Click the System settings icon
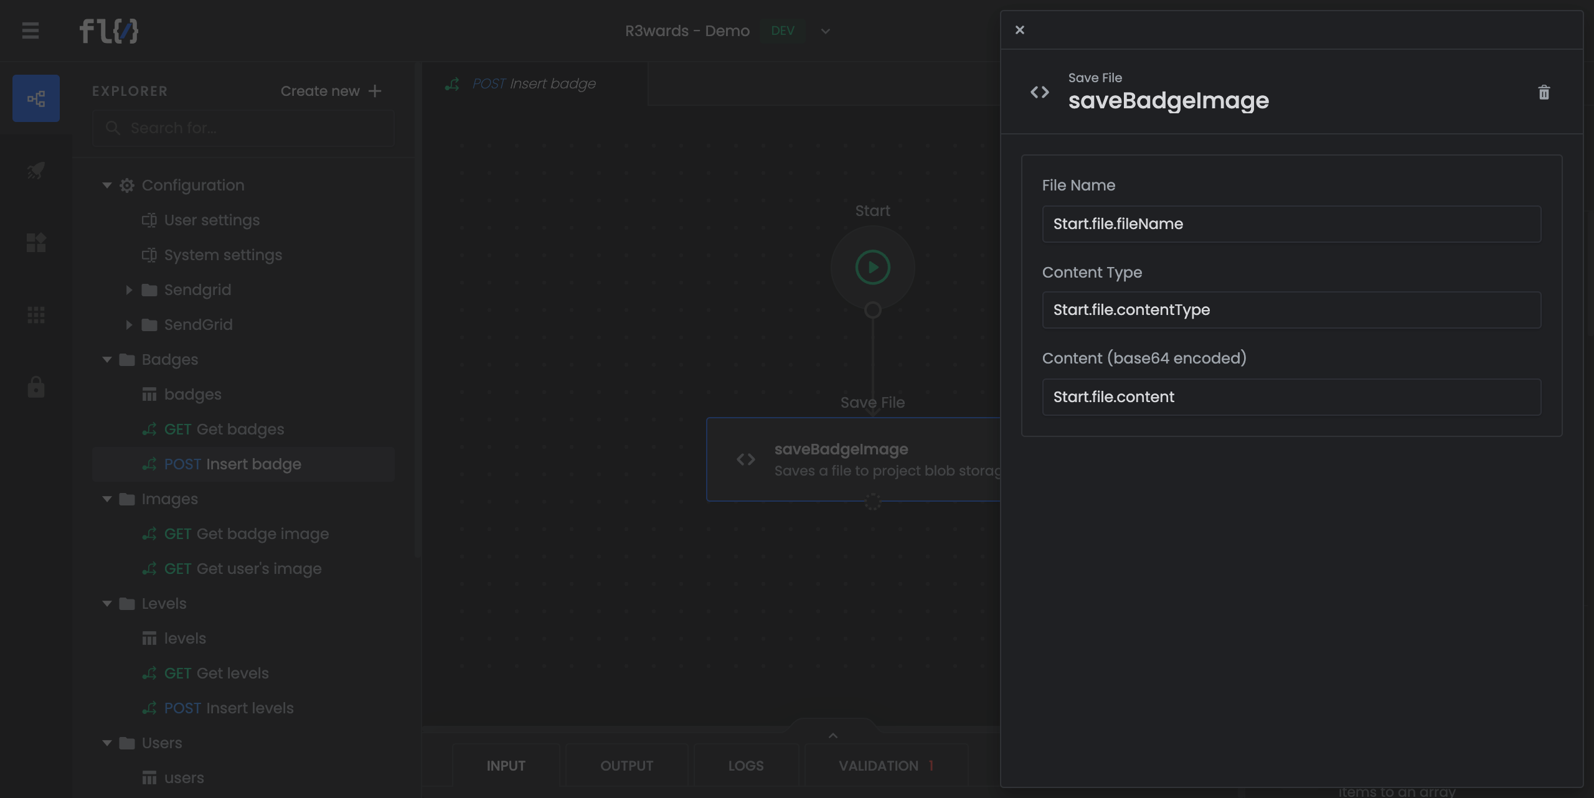Screen dimensions: 1594x798 click(149, 255)
